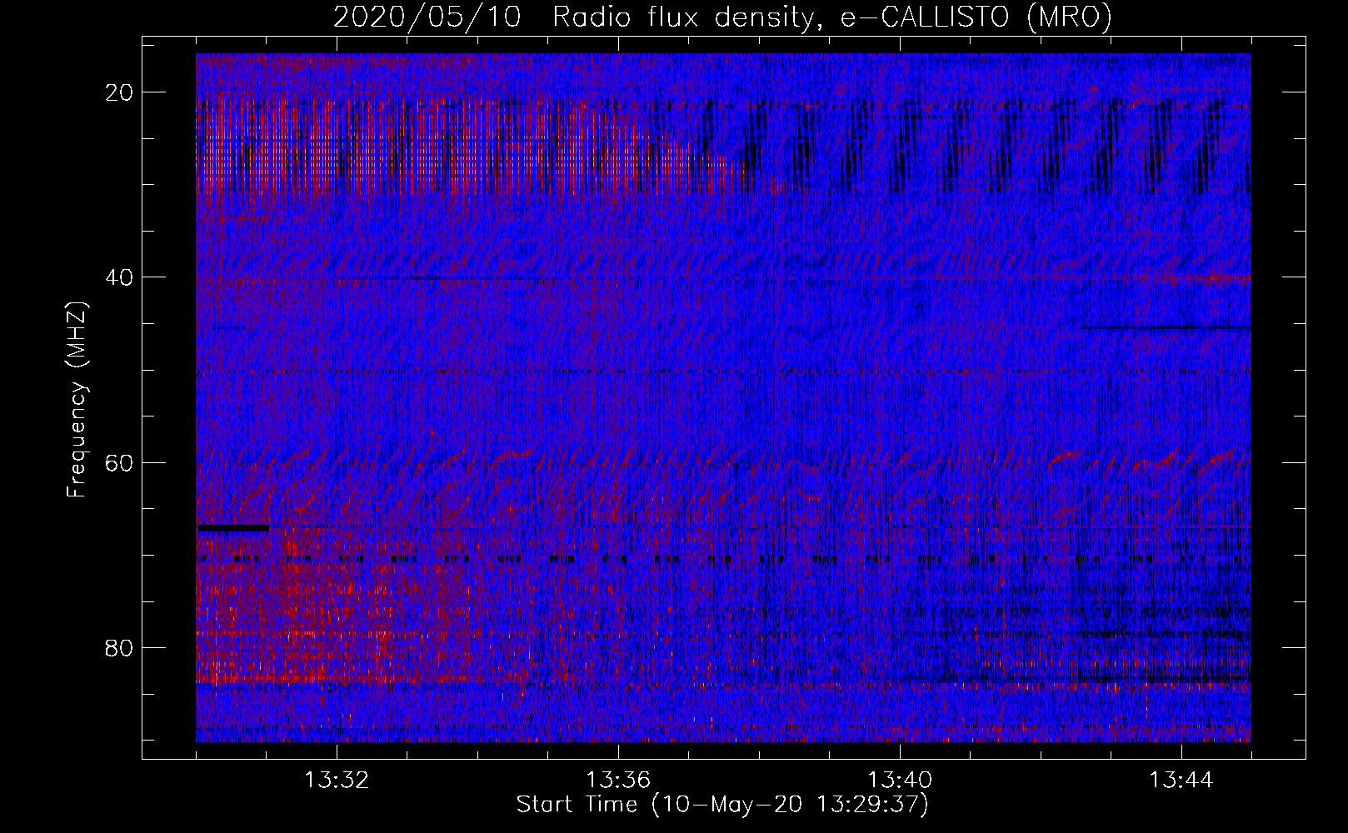Image resolution: width=1348 pixels, height=833 pixels.
Task: Click the 'Start Time (10-May-20 13:29:37)' label
Action: pyautogui.click(x=722, y=805)
